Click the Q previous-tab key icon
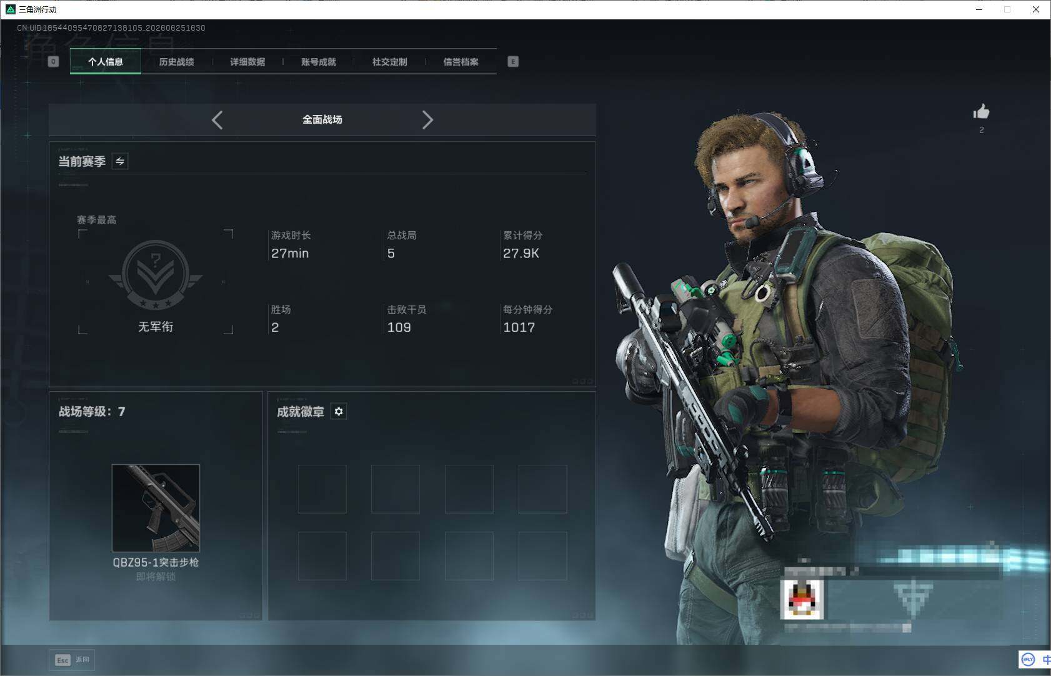The height and width of the screenshot is (676, 1051). pyautogui.click(x=53, y=61)
